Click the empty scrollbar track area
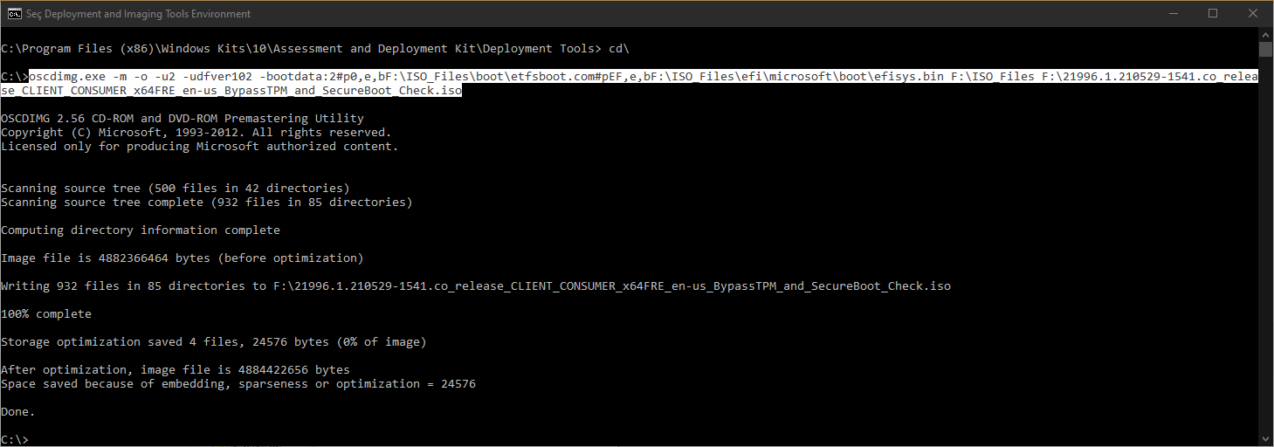The height and width of the screenshot is (447, 1274). coord(1265,244)
